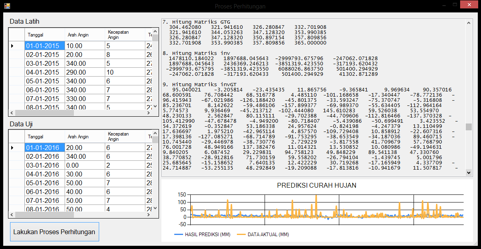Image resolution: width=481 pixels, height=249 pixels.
Task: Click the 340.00 value in the 02-01-2016 row
Action: [x=84, y=157]
